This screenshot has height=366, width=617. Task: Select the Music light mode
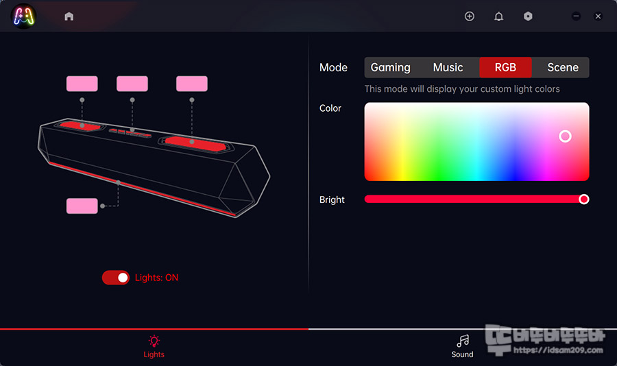tap(448, 67)
